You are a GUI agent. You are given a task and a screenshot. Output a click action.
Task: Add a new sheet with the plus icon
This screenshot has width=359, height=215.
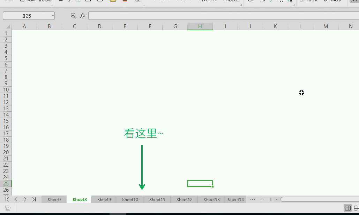[262, 199]
